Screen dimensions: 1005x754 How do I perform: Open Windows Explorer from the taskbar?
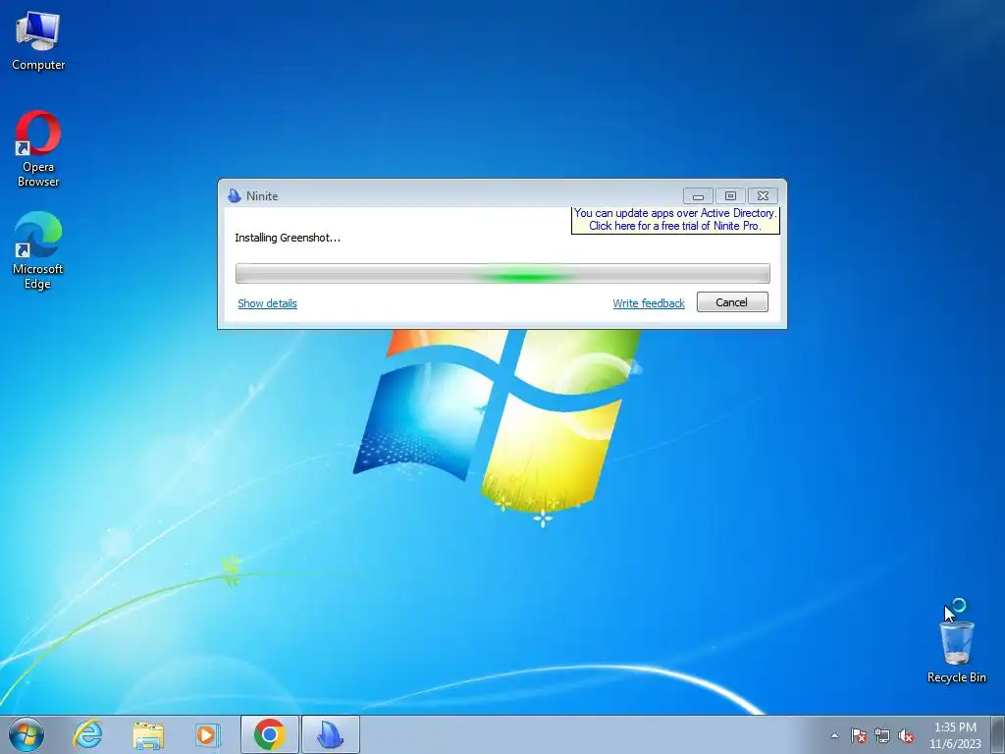(148, 734)
